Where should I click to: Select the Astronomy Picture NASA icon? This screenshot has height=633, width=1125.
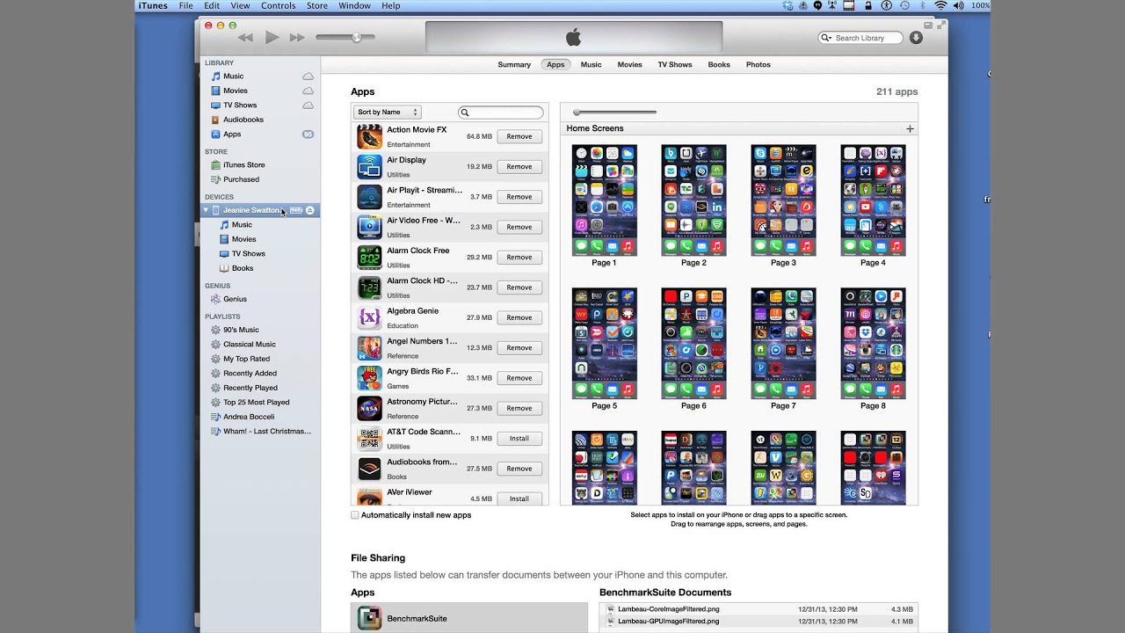[369, 408]
